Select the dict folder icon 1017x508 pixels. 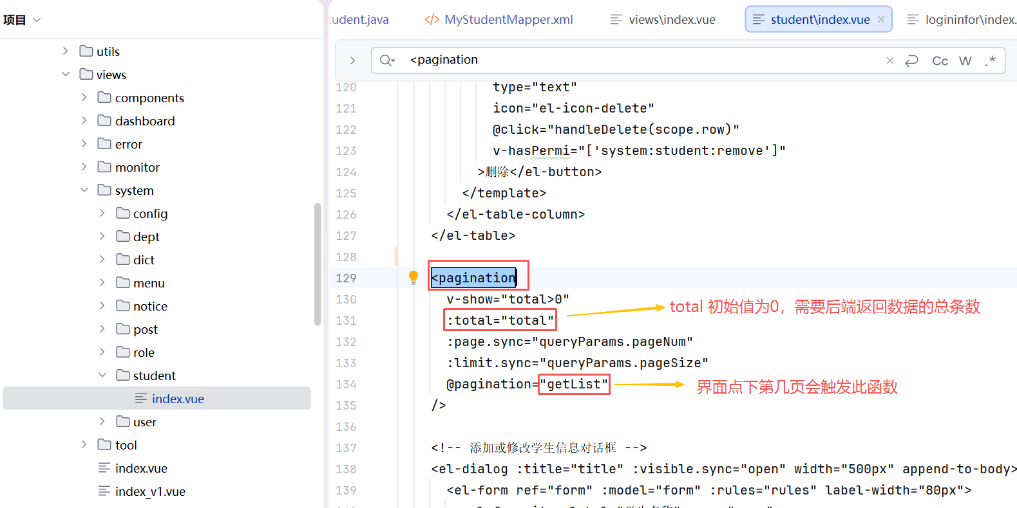coord(122,259)
